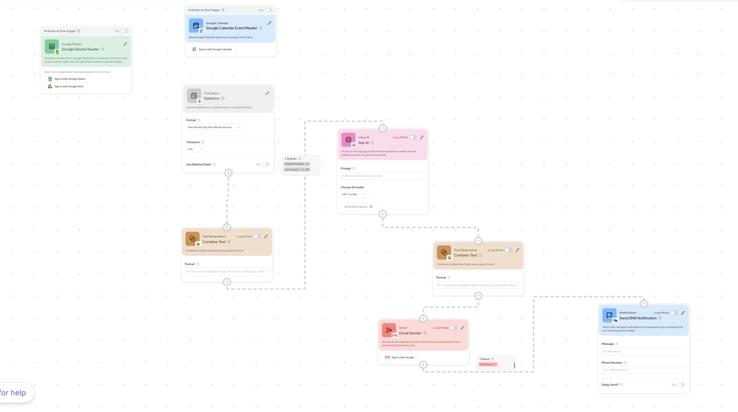Expand Show More Options in Ask AI
The width and height of the screenshot is (738, 412).
coord(359,207)
